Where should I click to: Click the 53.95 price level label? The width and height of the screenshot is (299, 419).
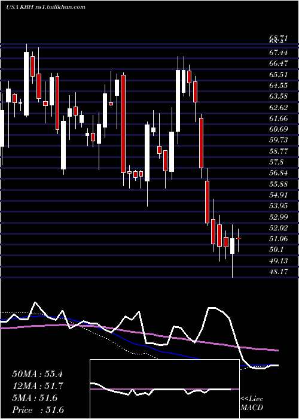[x=278, y=206]
